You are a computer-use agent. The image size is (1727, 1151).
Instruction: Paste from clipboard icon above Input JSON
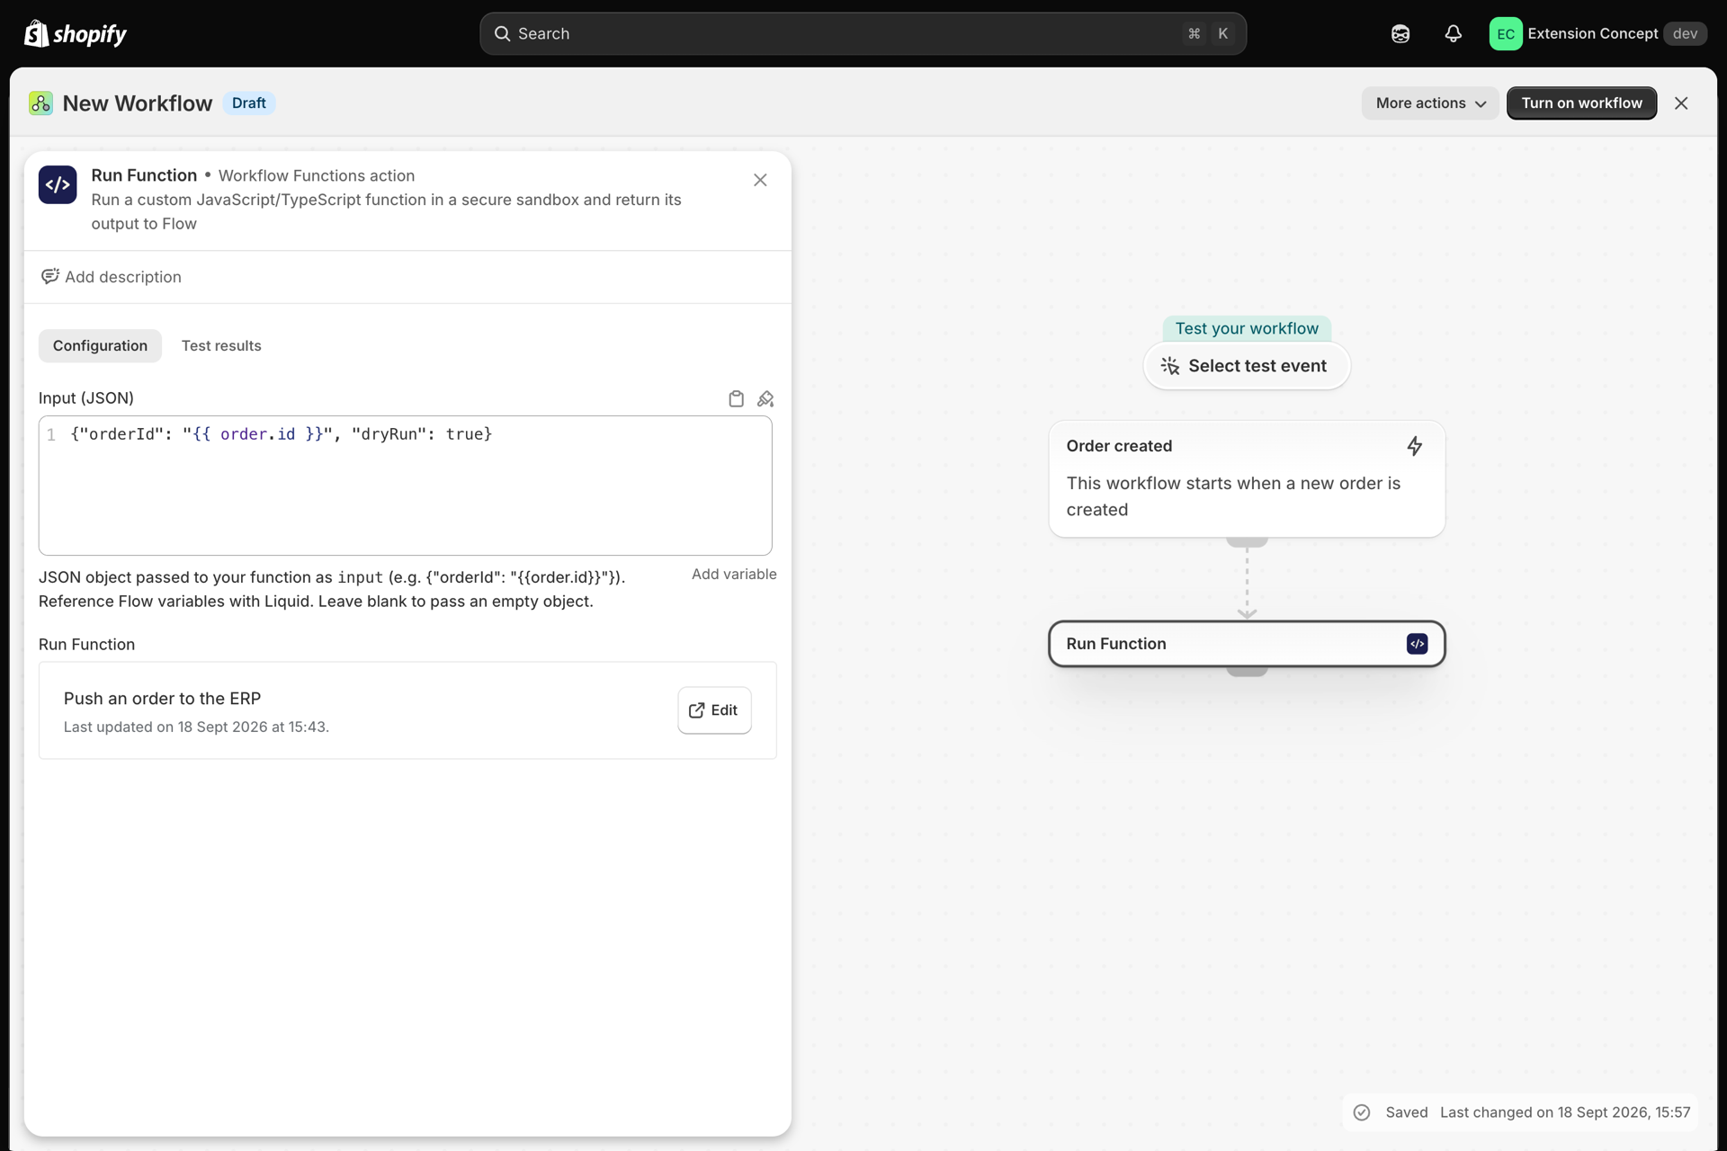[736, 398]
